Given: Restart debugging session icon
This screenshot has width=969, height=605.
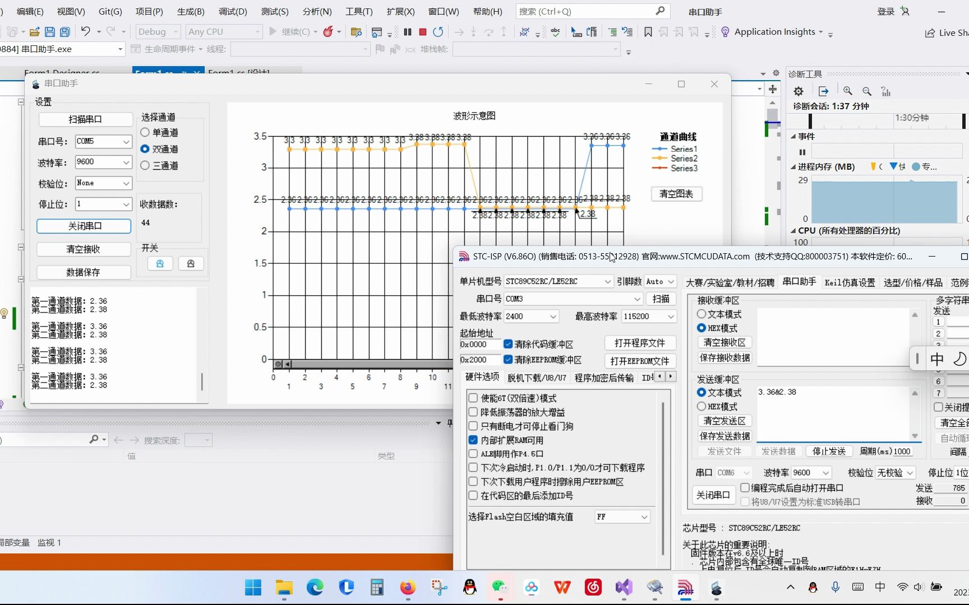Looking at the screenshot, I should click(438, 32).
